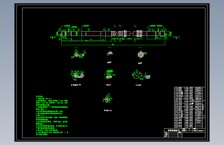Viewport: 224px width, 145px height.
Task: Click the overall length dimension line under the broach
Action: [113, 45]
